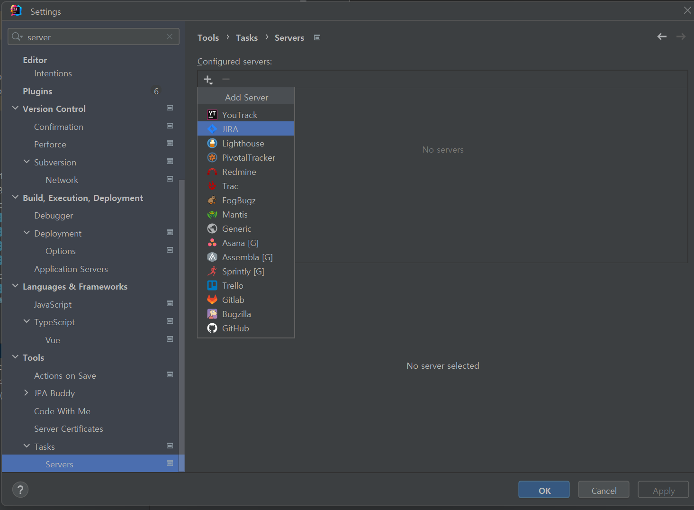Click the YouTrack icon in Add Server list
694x510 pixels.
tap(212, 115)
